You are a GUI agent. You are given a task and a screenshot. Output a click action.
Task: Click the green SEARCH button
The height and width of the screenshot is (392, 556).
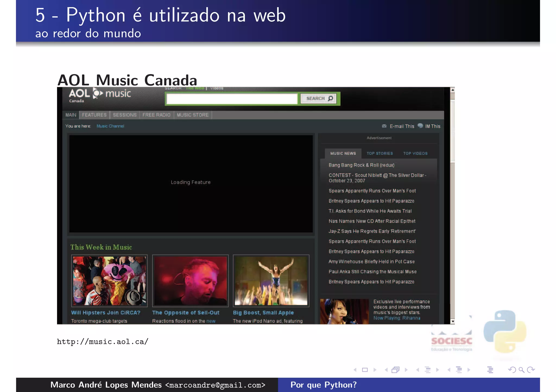pos(319,99)
